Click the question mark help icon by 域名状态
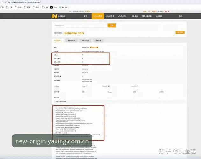201x159 pixels. (x=60, y=76)
